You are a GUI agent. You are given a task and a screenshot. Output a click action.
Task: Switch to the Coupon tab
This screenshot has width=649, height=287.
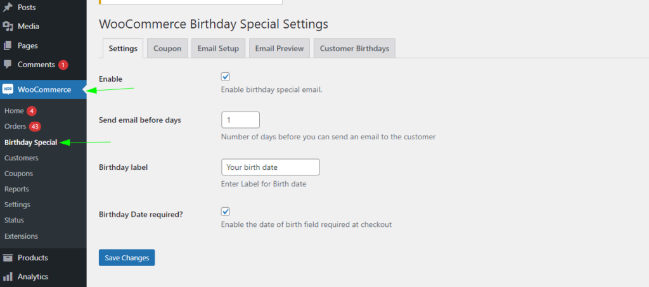point(167,48)
